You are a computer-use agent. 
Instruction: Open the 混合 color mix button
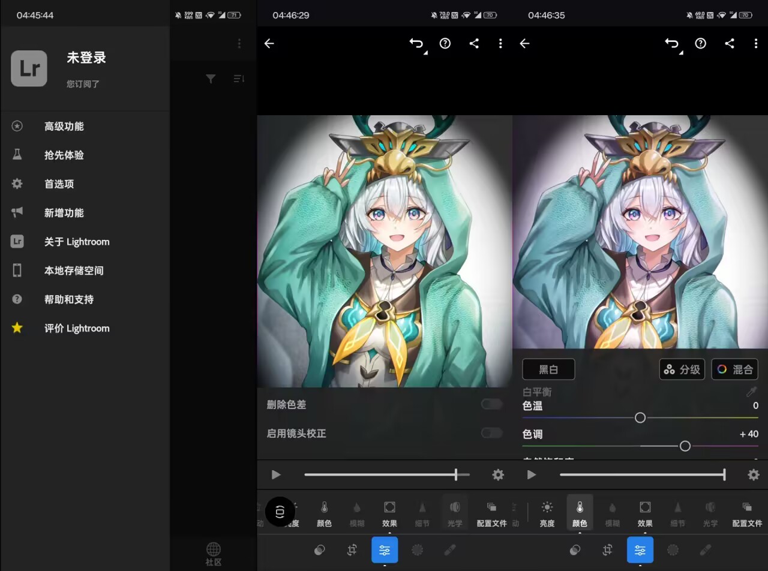(735, 369)
